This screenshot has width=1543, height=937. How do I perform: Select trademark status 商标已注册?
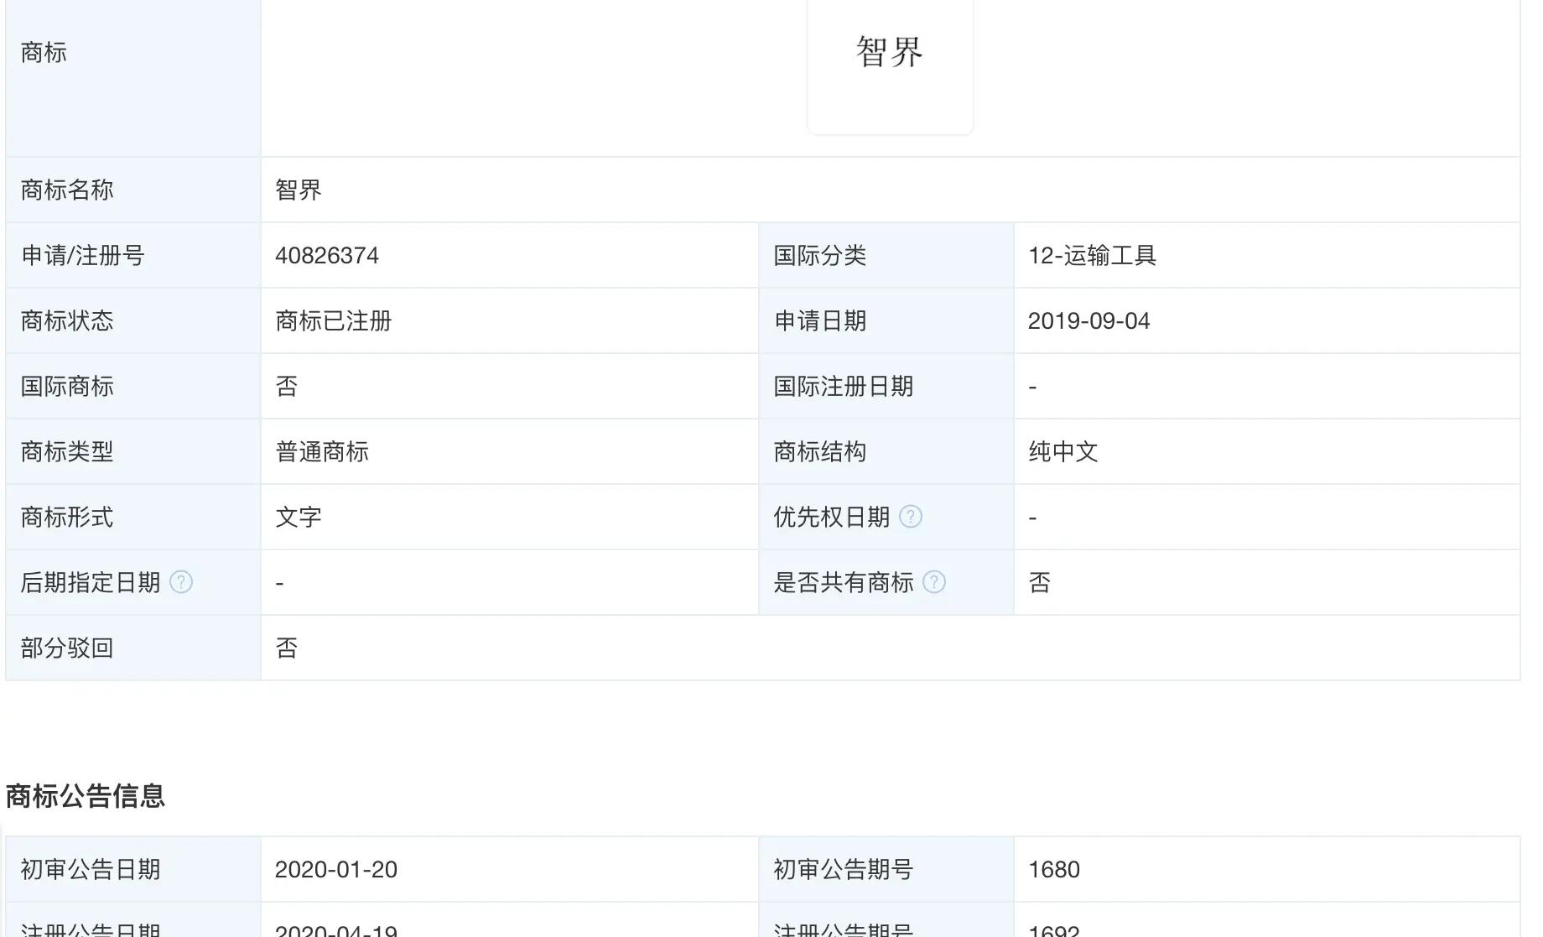pyautogui.click(x=334, y=320)
